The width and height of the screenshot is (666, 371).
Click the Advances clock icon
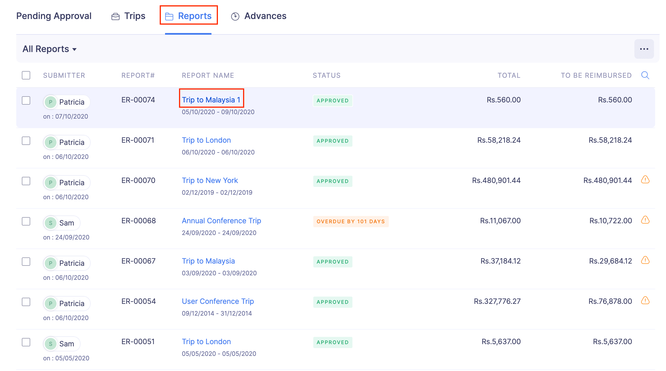(x=235, y=17)
